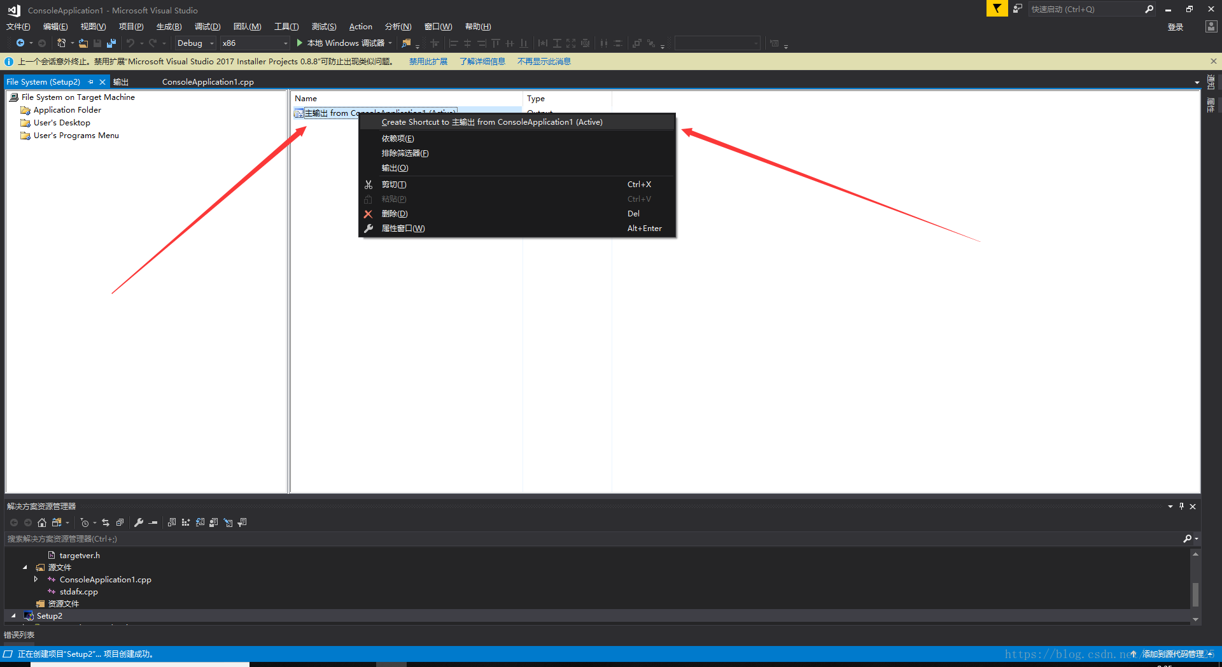Screen dimensions: 1222x667
Task: Open the File Types Editor icon
Action: (x=200, y=523)
